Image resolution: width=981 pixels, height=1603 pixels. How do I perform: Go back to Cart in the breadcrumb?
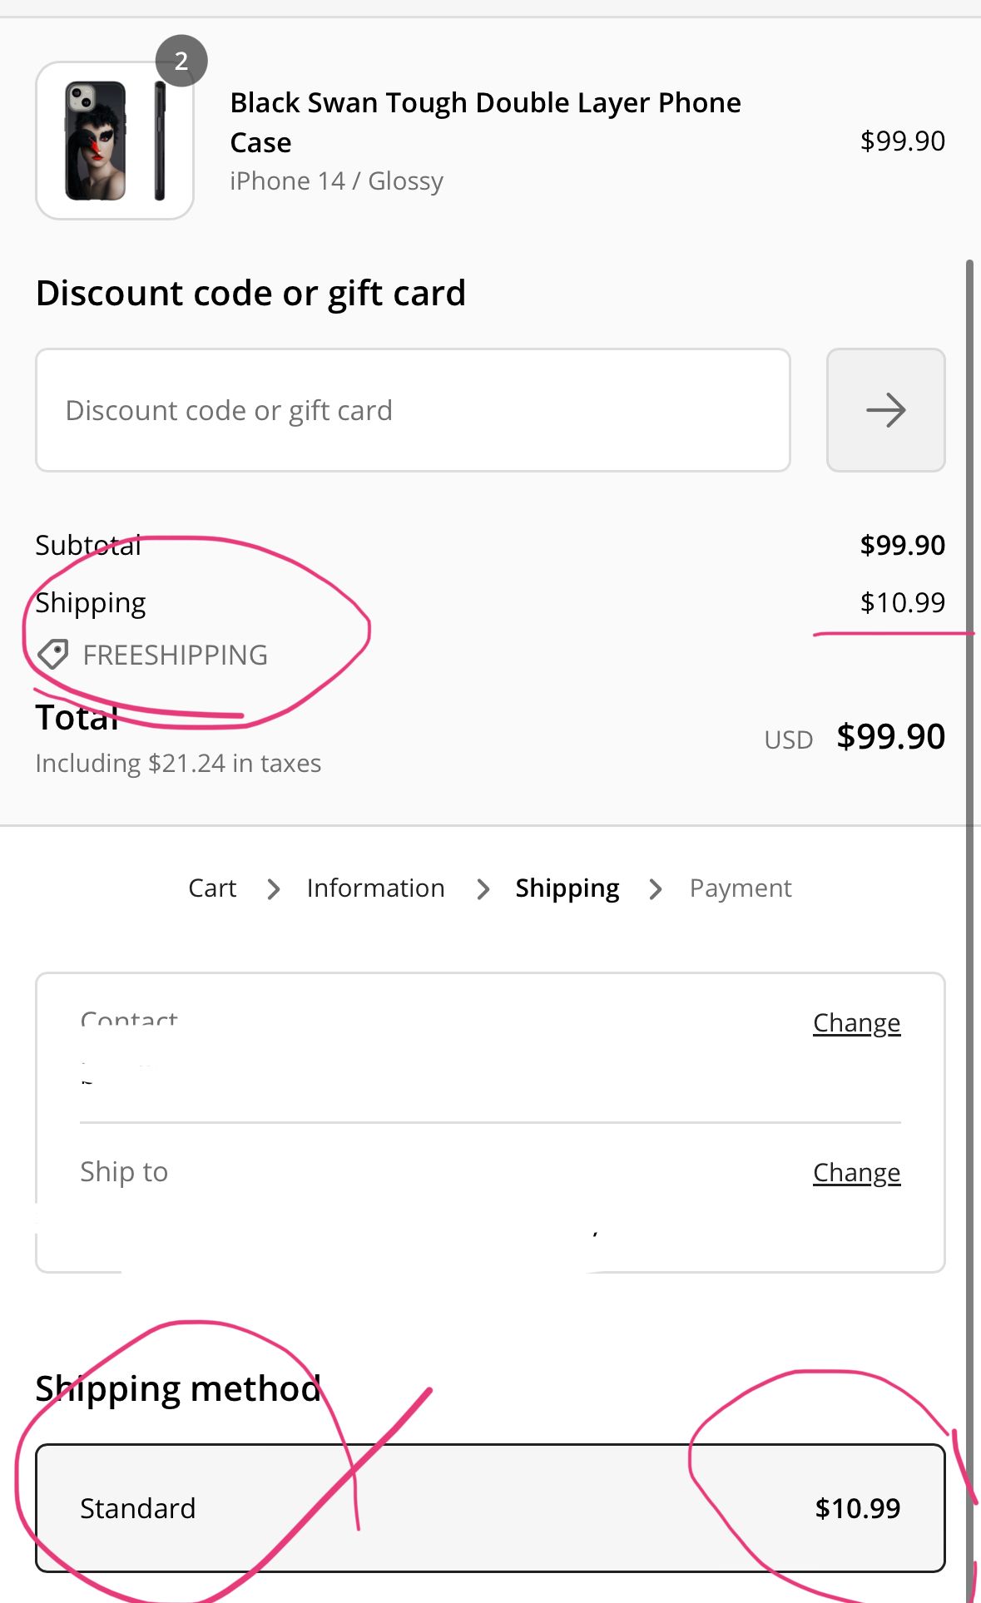212,888
